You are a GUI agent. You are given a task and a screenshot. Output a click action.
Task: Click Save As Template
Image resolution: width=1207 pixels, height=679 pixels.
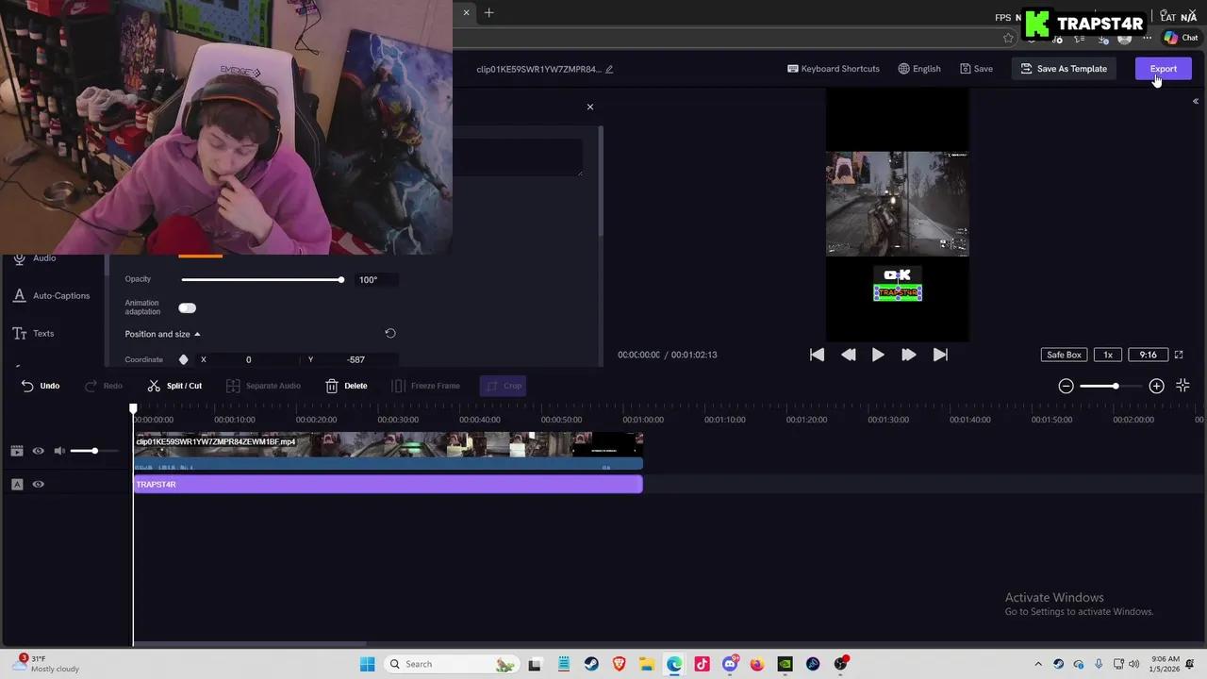1064,69
